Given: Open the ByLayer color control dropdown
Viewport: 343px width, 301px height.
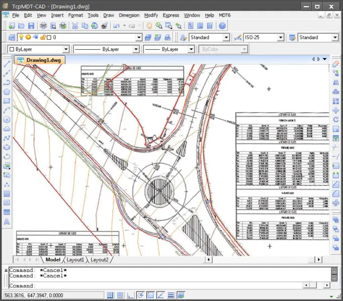Looking at the screenshot, I should pyautogui.click(x=65, y=50).
